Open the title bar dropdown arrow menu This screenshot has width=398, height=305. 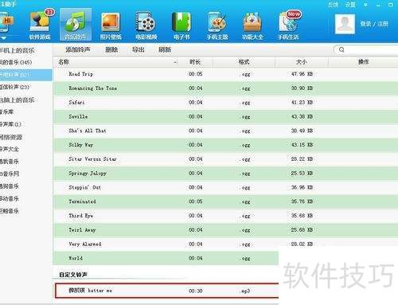[x=365, y=5]
